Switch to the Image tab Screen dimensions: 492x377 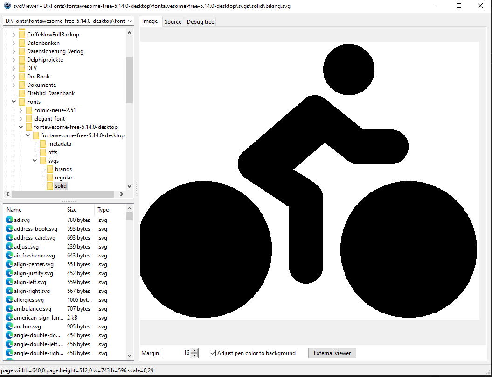150,21
